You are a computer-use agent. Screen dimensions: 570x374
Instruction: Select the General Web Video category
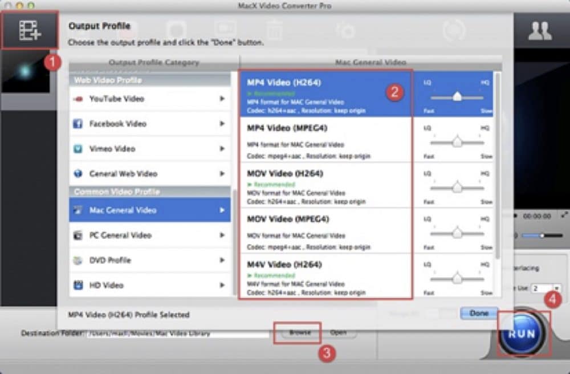pyautogui.click(x=150, y=174)
